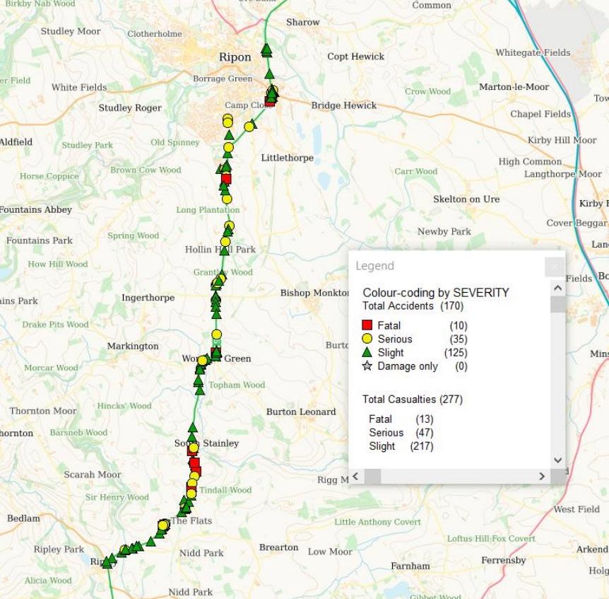The height and width of the screenshot is (599, 609).
Task: Select the green slight marker at Ripley
Action: pyautogui.click(x=107, y=563)
